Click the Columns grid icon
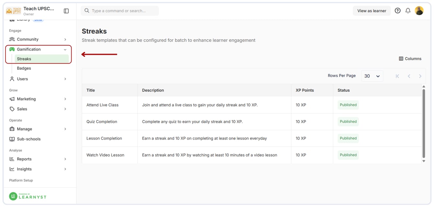This screenshot has height=207, width=434. tap(401, 59)
